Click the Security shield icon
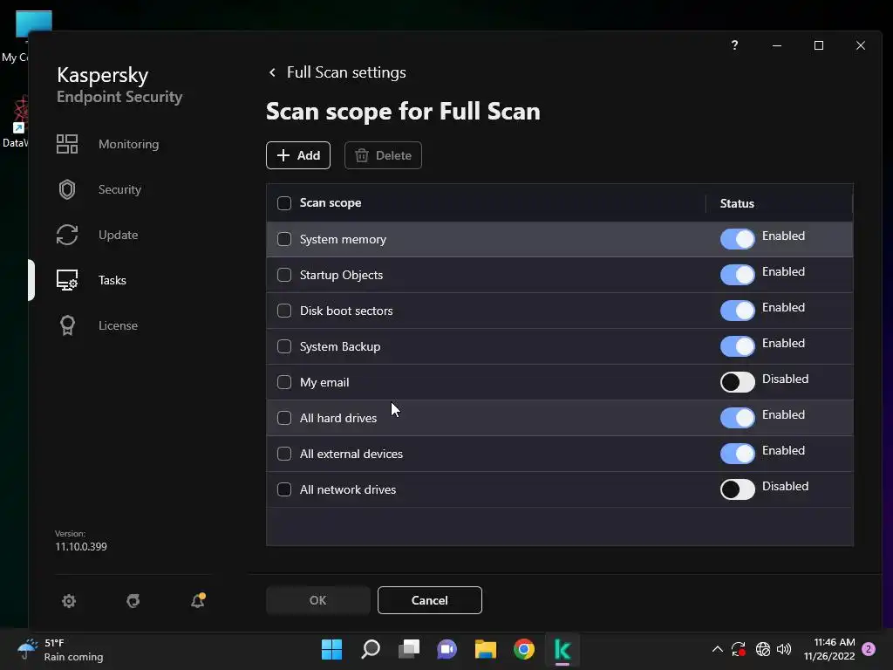Image resolution: width=893 pixels, height=670 pixels. coord(67,189)
